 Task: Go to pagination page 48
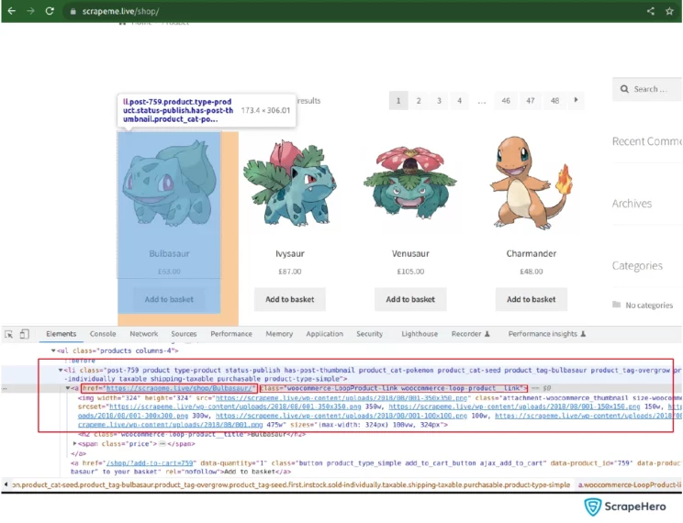pos(554,101)
